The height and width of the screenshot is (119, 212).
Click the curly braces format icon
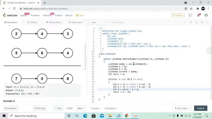pos(191,22)
